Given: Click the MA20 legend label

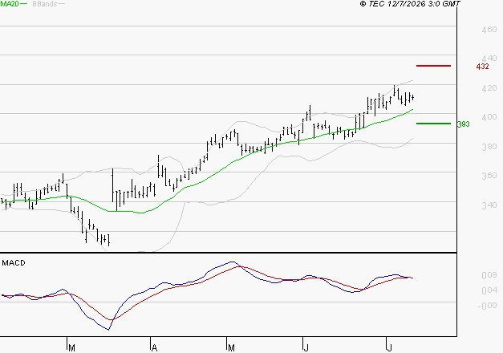Looking at the screenshot, I should (x=10, y=4).
